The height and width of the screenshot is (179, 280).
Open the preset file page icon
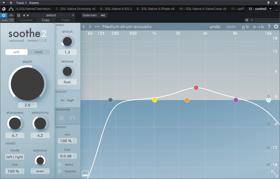coord(19,15)
